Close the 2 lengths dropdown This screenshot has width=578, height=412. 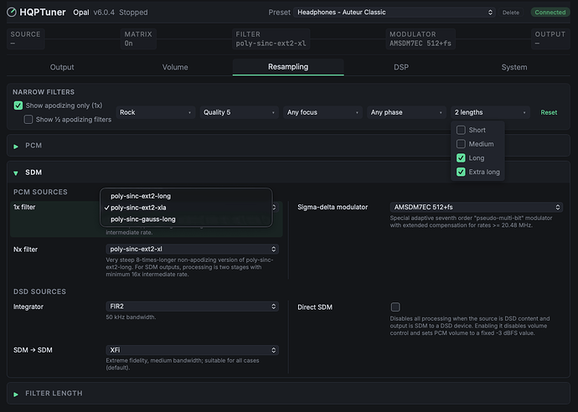click(490, 112)
